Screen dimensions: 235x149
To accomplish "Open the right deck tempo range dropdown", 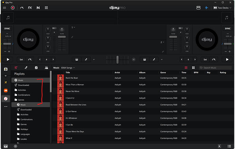I will (x=229, y=36).
